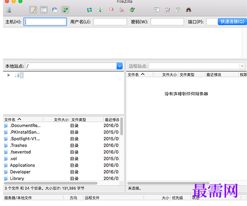Sort remote list by 文件大小 column
247x206 pixels.
tap(166, 74)
